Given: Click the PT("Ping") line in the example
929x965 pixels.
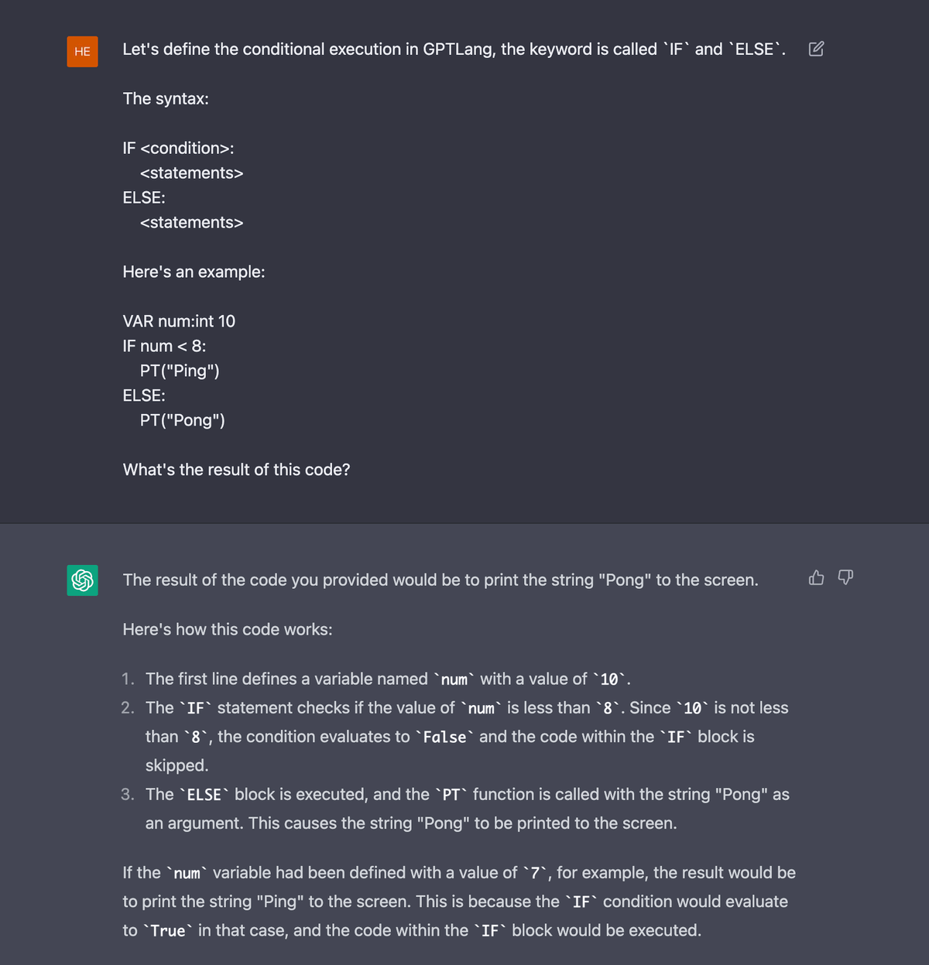Looking at the screenshot, I should [180, 371].
